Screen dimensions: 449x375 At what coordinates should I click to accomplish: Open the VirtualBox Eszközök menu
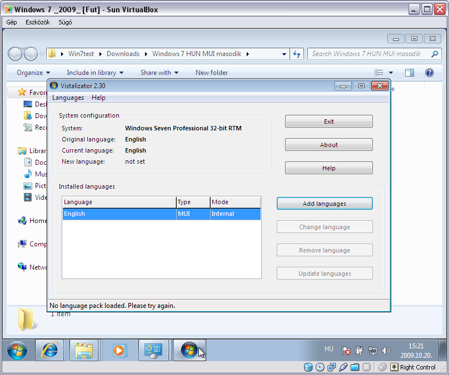pos(38,22)
